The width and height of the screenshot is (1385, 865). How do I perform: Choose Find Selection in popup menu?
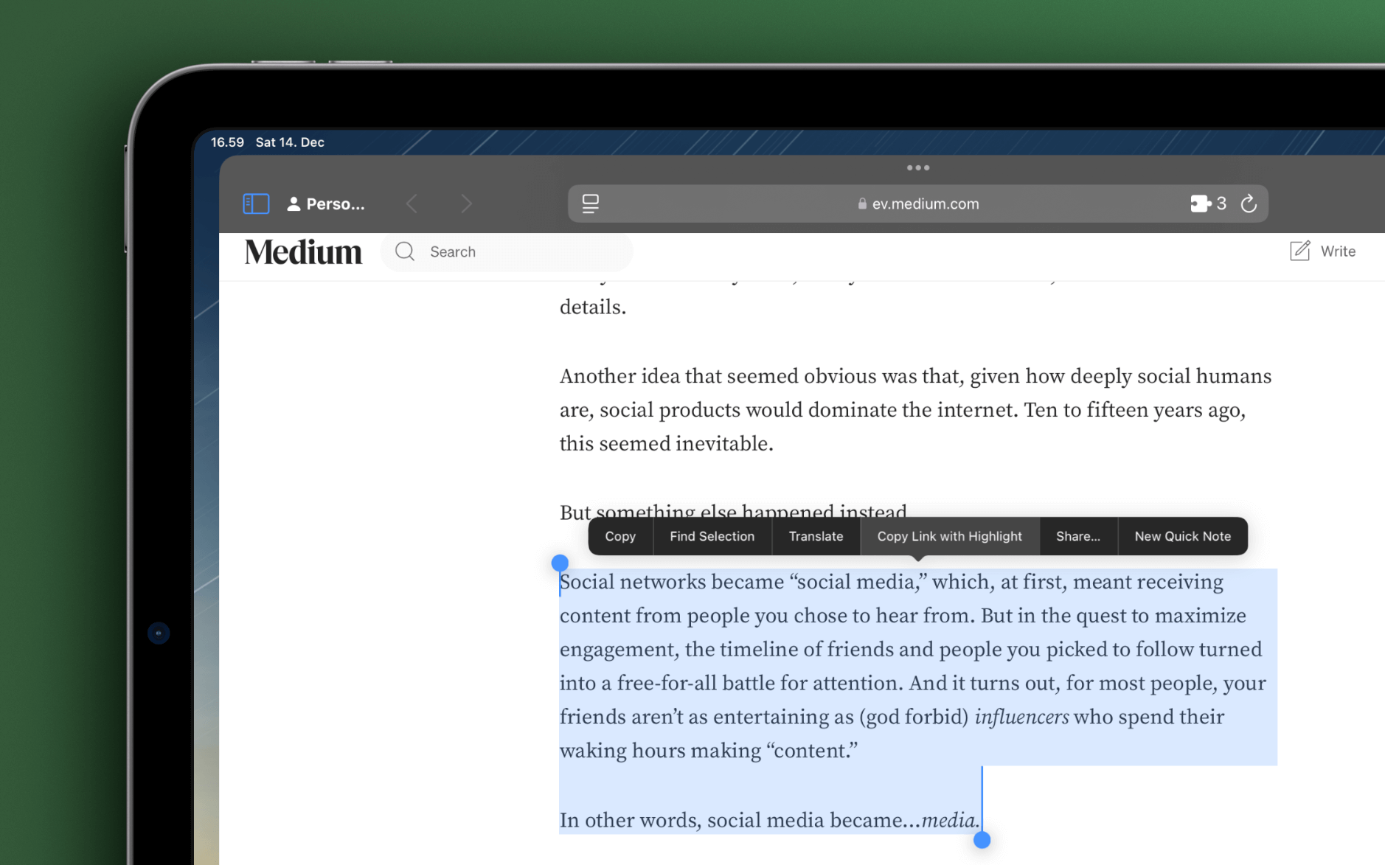tap(712, 536)
